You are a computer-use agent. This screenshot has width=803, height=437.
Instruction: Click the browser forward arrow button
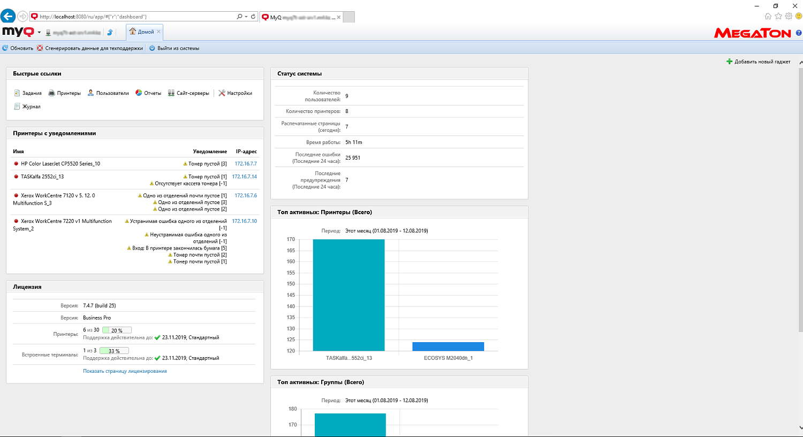click(x=22, y=17)
